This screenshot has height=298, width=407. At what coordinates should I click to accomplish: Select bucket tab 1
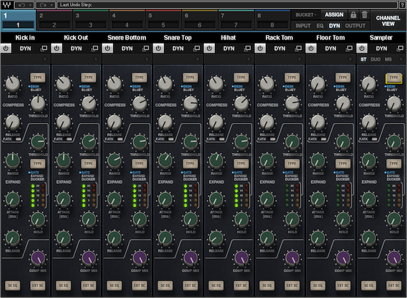[x=18, y=20]
